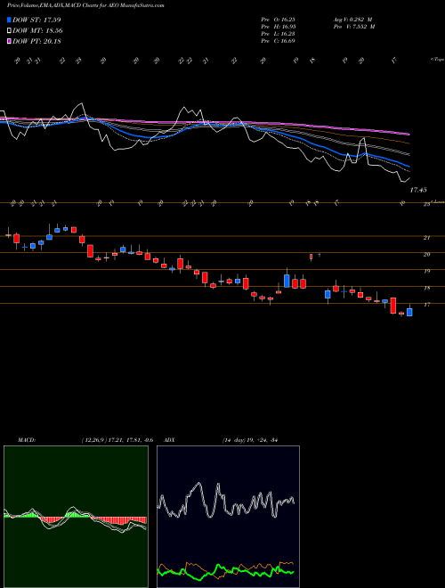
Task: Open the dark blue ADX indicator chart panel
Action: pyautogui.click(x=228, y=517)
